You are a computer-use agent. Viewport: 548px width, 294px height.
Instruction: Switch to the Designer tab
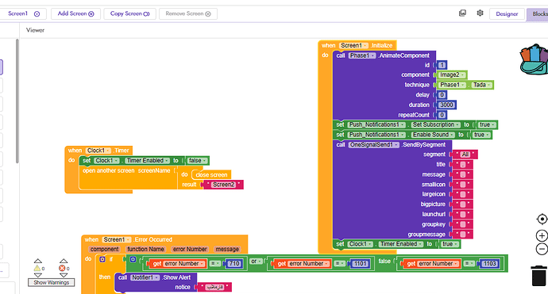tap(507, 14)
